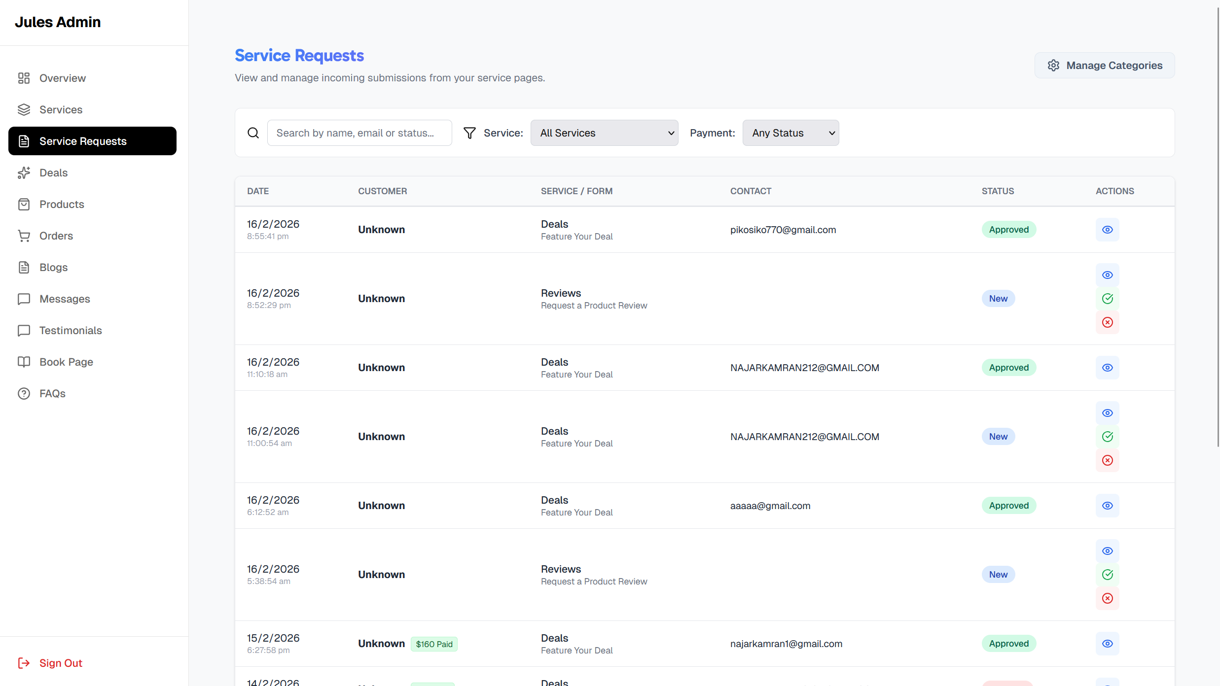Click the search magnifier icon
Image resolution: width=1220 pixels, height=686 pixels.
253,133
